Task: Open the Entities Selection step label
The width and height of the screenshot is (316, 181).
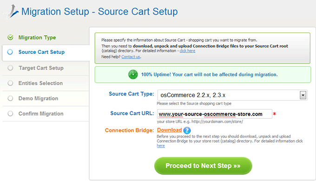Action: coord(40,83)
